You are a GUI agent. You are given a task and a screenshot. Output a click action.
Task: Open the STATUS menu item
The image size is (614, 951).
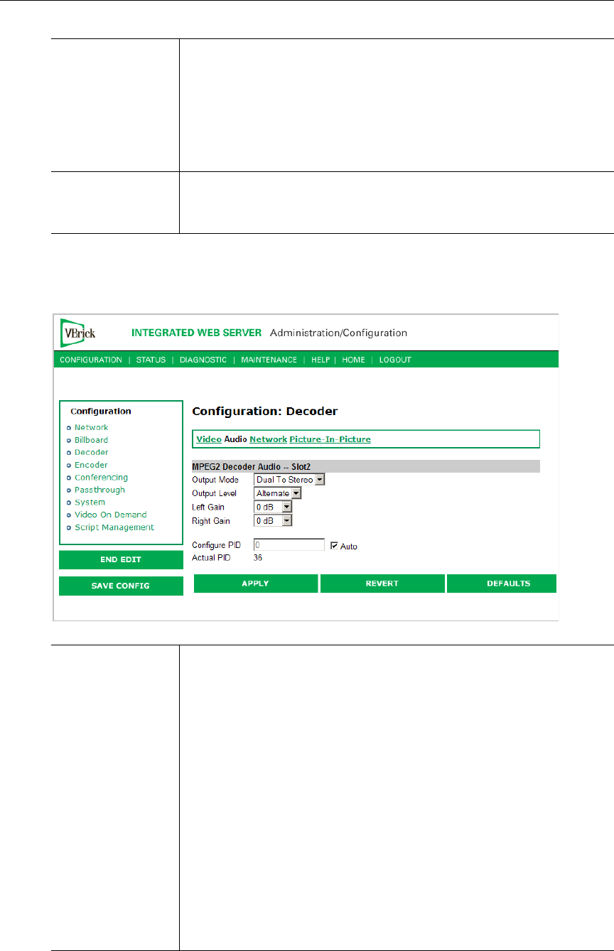pyautogui.click(x=151, y=360)
